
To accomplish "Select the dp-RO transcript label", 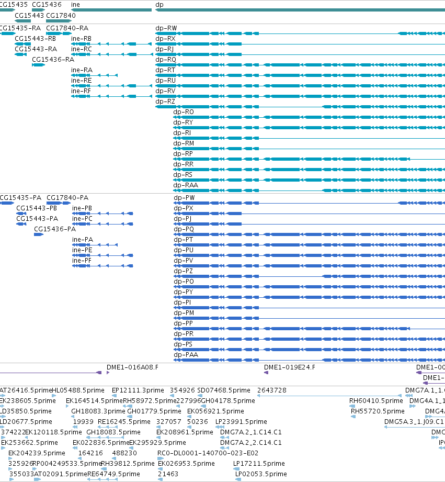I will click(x=184, y=111).
